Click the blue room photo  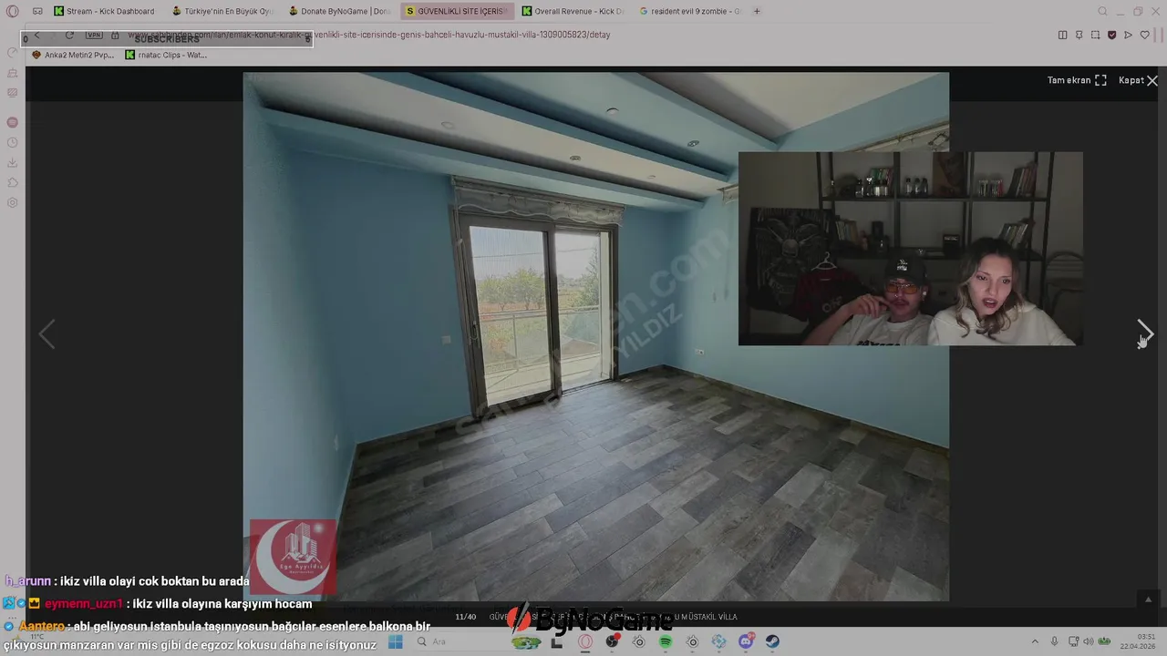click(595, 336)
